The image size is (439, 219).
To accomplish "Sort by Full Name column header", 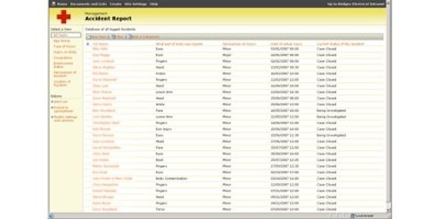I will (100, 44).
